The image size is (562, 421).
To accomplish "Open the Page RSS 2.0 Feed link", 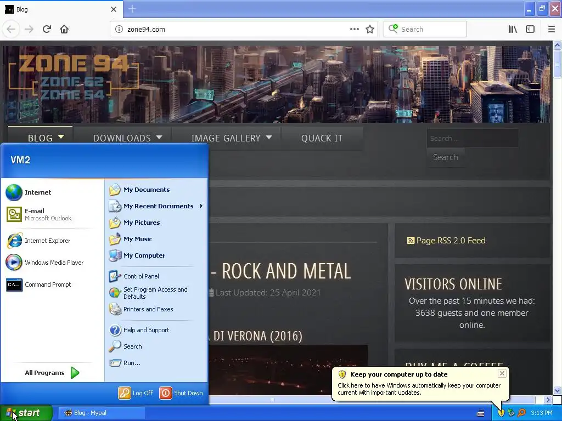I will tap(447, 241).
